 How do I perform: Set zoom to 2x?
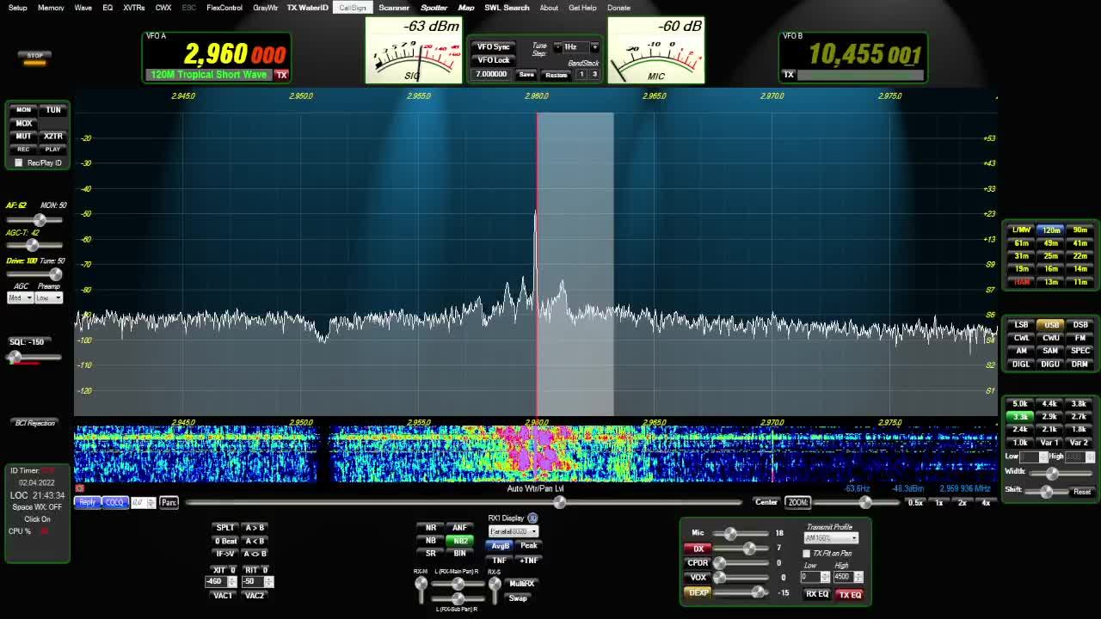point(963,503)
